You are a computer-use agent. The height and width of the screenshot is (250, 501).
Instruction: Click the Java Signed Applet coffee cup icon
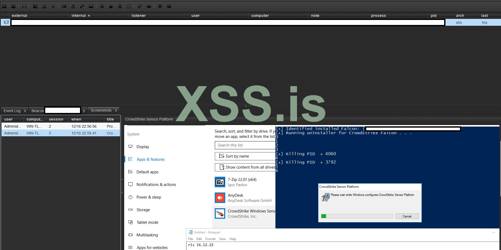111,6
